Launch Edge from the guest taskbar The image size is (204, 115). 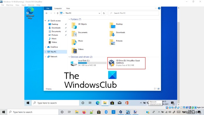[x=98, y=103]
